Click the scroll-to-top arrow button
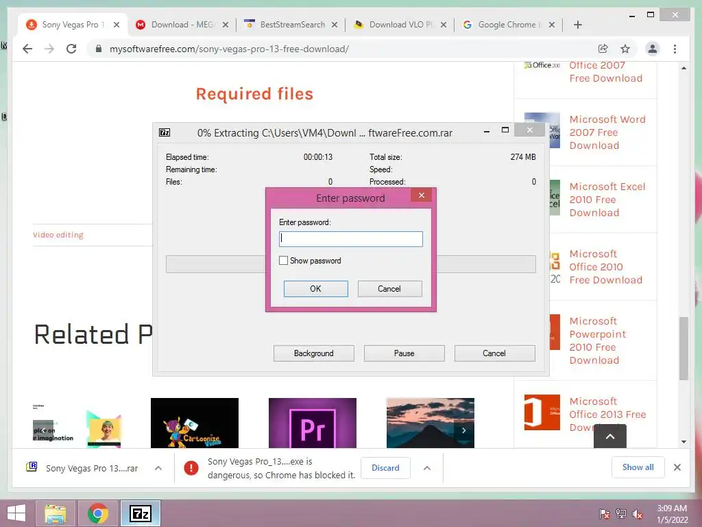Image resolution: width=702 pixels, height=527 pixels. click(609, 436)
